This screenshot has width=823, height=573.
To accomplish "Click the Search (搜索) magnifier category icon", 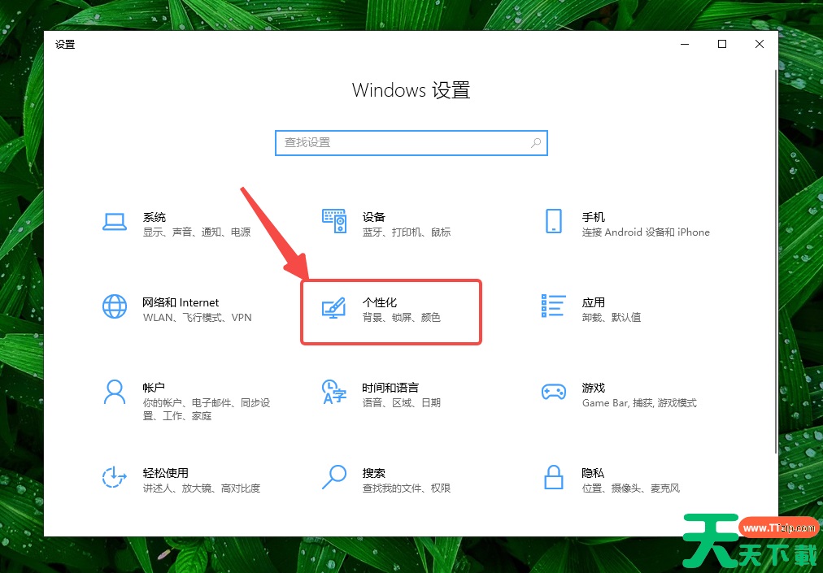I will [334, 477].
